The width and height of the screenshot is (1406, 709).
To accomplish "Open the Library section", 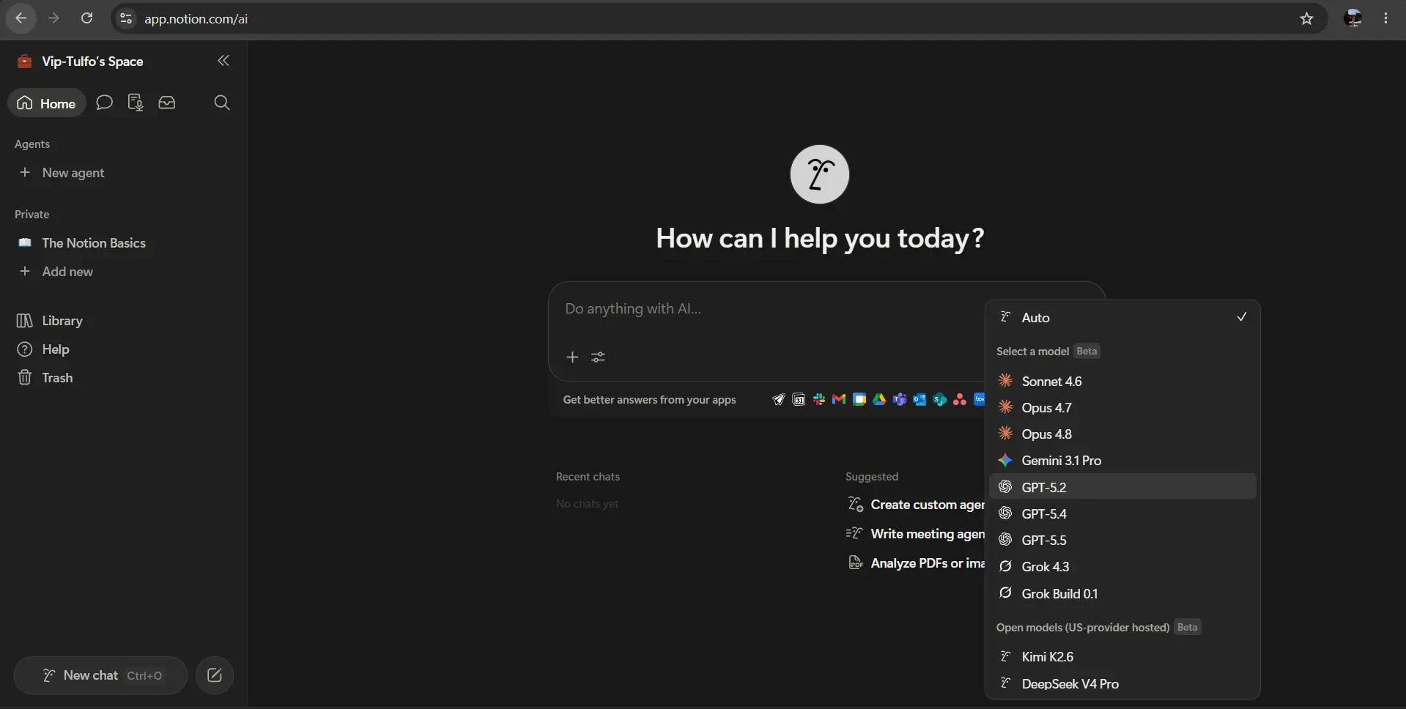I will tap(62, 321).
